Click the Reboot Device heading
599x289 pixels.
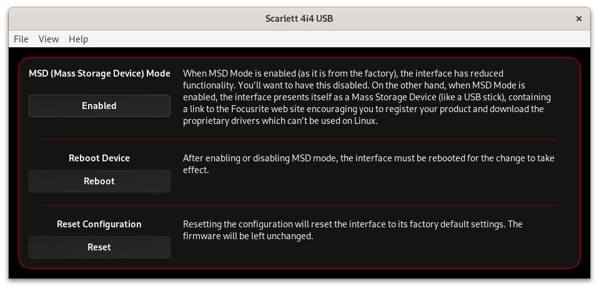(99, 158)
